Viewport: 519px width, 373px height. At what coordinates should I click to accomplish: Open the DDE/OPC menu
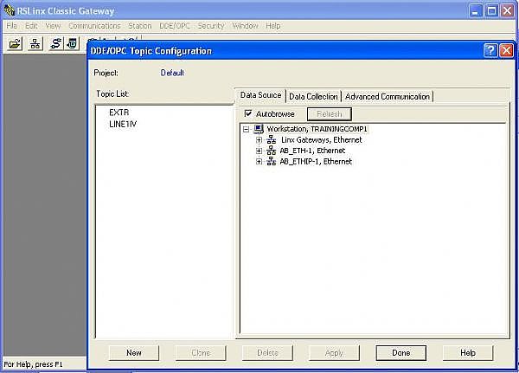pyautogui.click(x=175, y=26)
